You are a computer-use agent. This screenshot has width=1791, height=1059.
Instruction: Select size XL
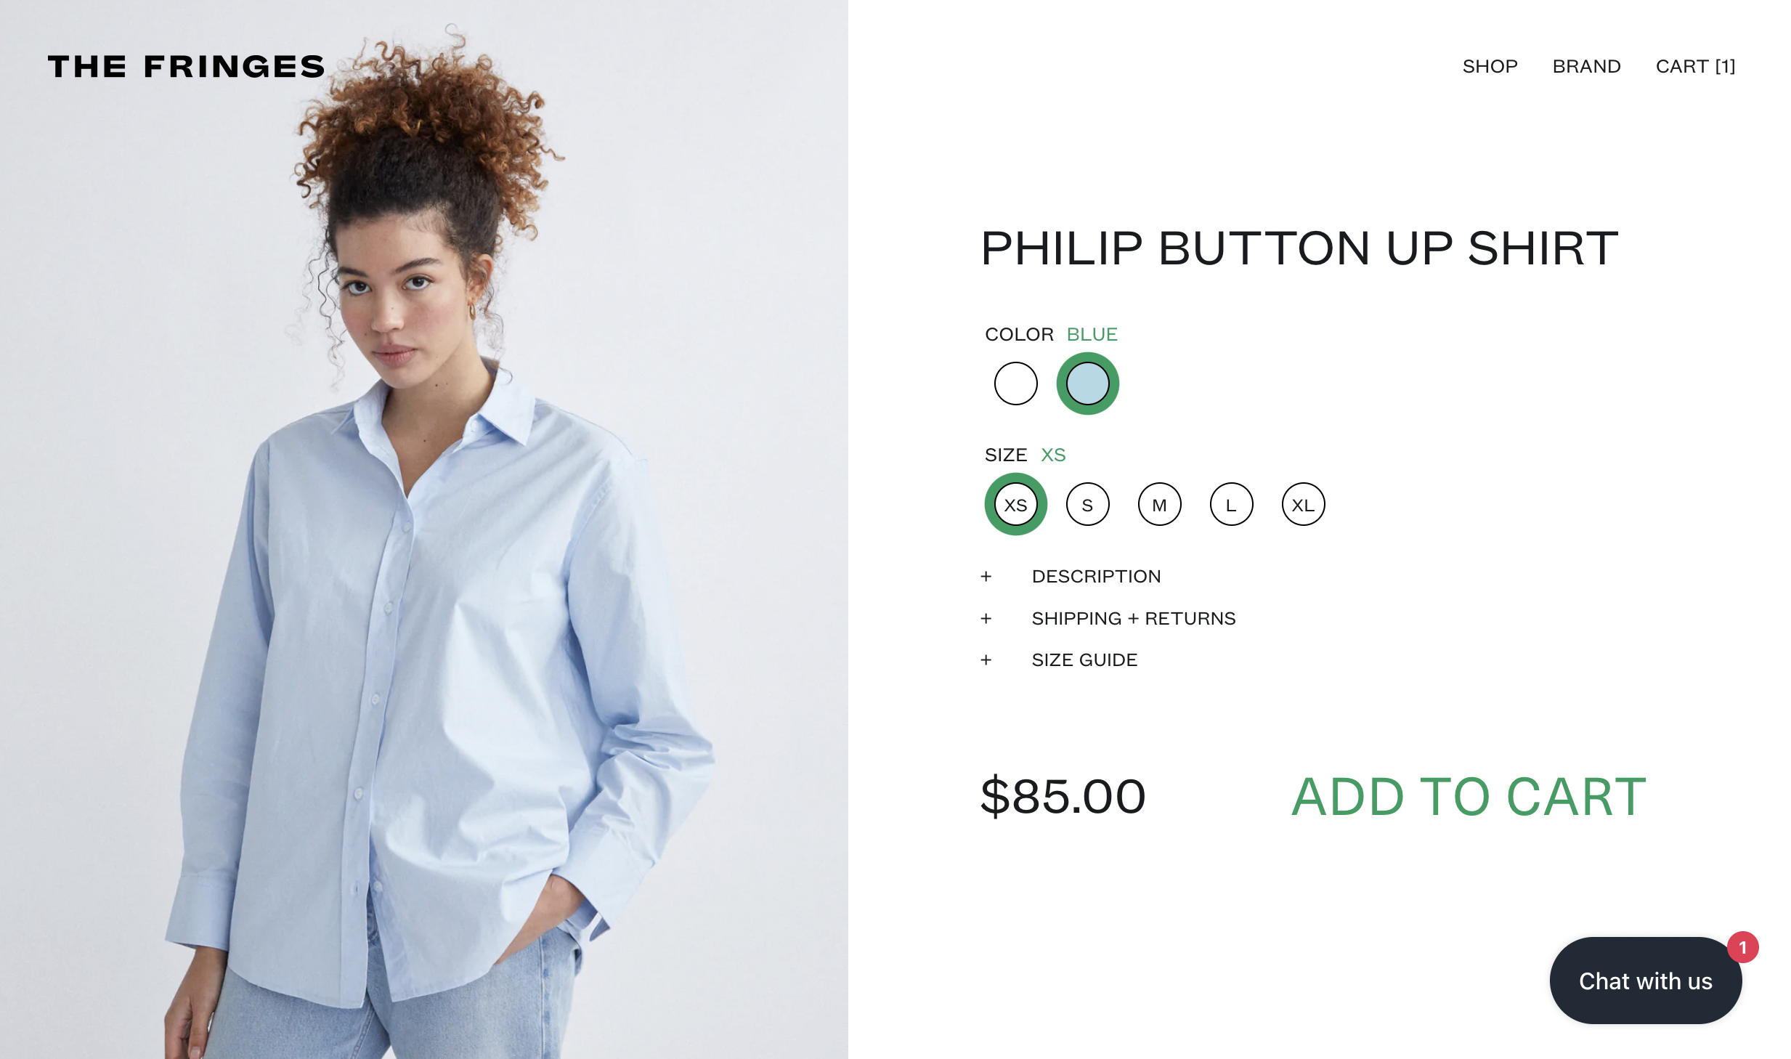pyautogui.click(x=1303, y=504)
